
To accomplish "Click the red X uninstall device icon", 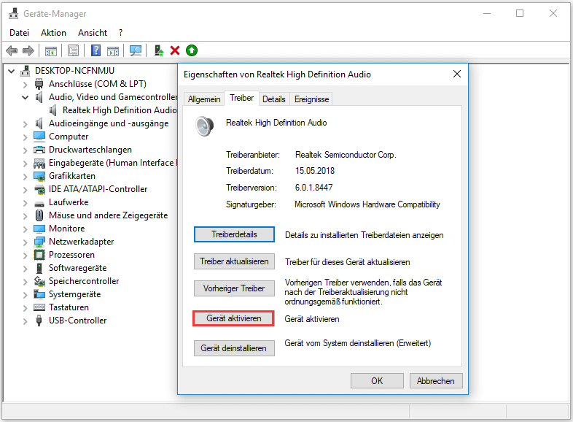I will click(175, 50).
